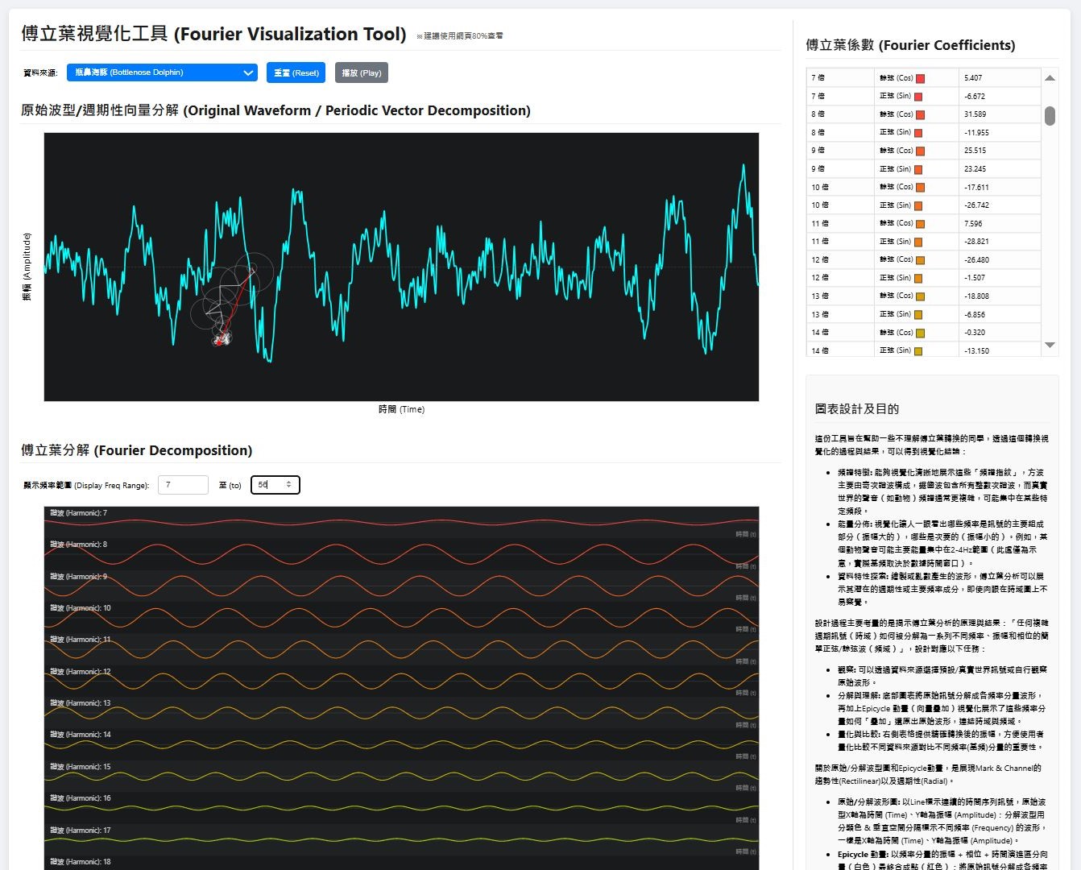Click the 12 Sin color swatch
Screen dimensions: 1081x870
click(917, 279)
